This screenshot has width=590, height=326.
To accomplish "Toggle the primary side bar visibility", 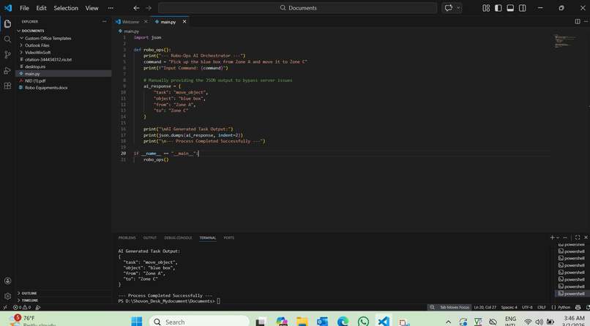I will 498,8.
